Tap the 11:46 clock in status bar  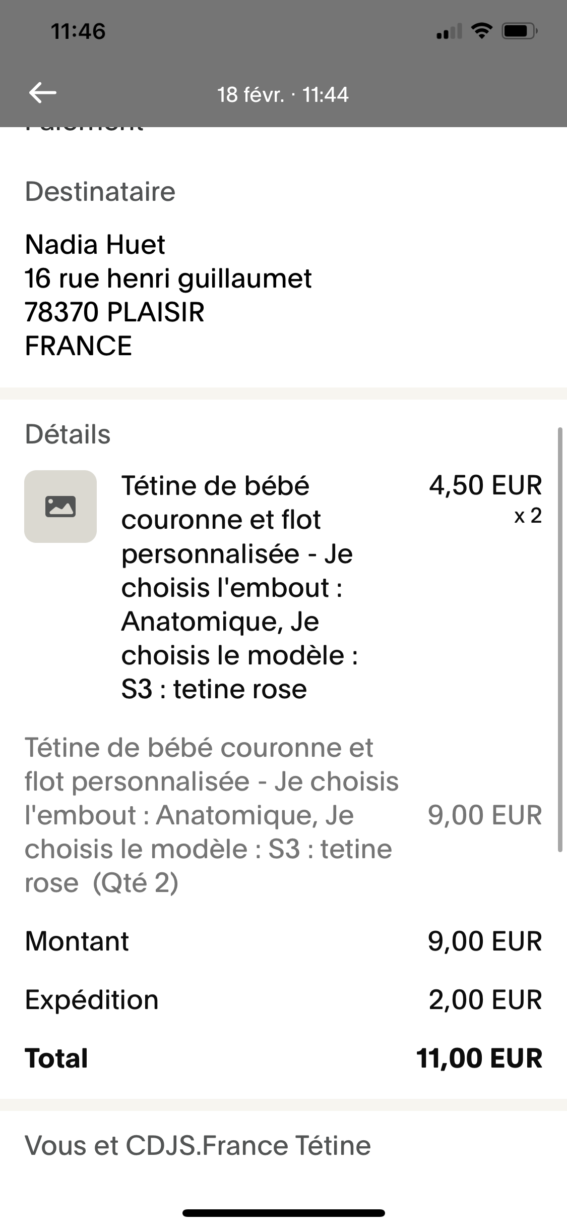coord(78,31)
